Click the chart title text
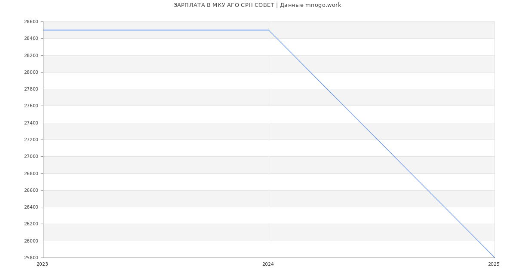Viewport: 516px width, 279px height. tap(257, 5)
